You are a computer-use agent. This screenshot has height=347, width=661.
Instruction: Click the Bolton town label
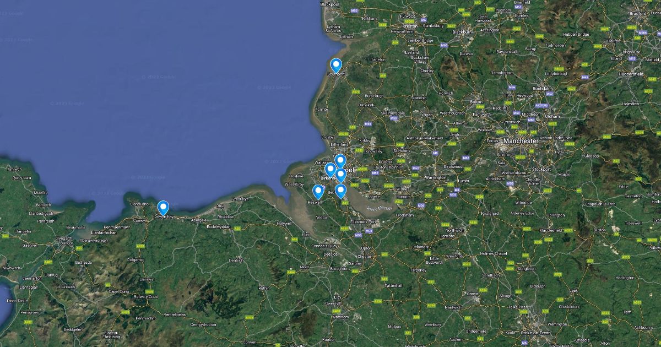[x=476, y=102]
